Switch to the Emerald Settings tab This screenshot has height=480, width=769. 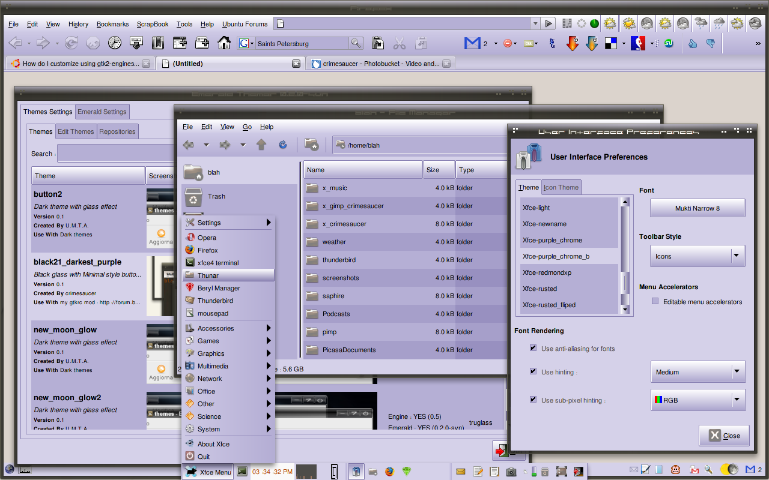pyautogui.click(x=102, y=112)
